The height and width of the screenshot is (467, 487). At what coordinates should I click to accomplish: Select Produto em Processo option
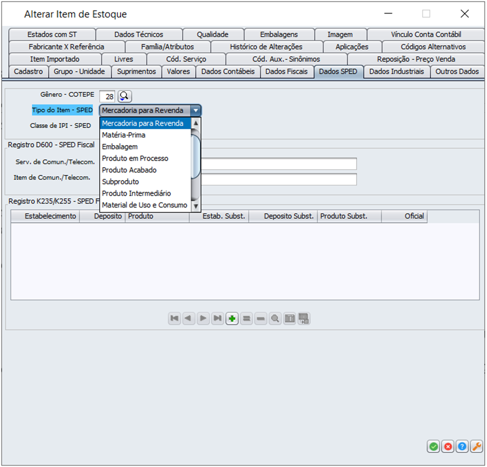145,158
